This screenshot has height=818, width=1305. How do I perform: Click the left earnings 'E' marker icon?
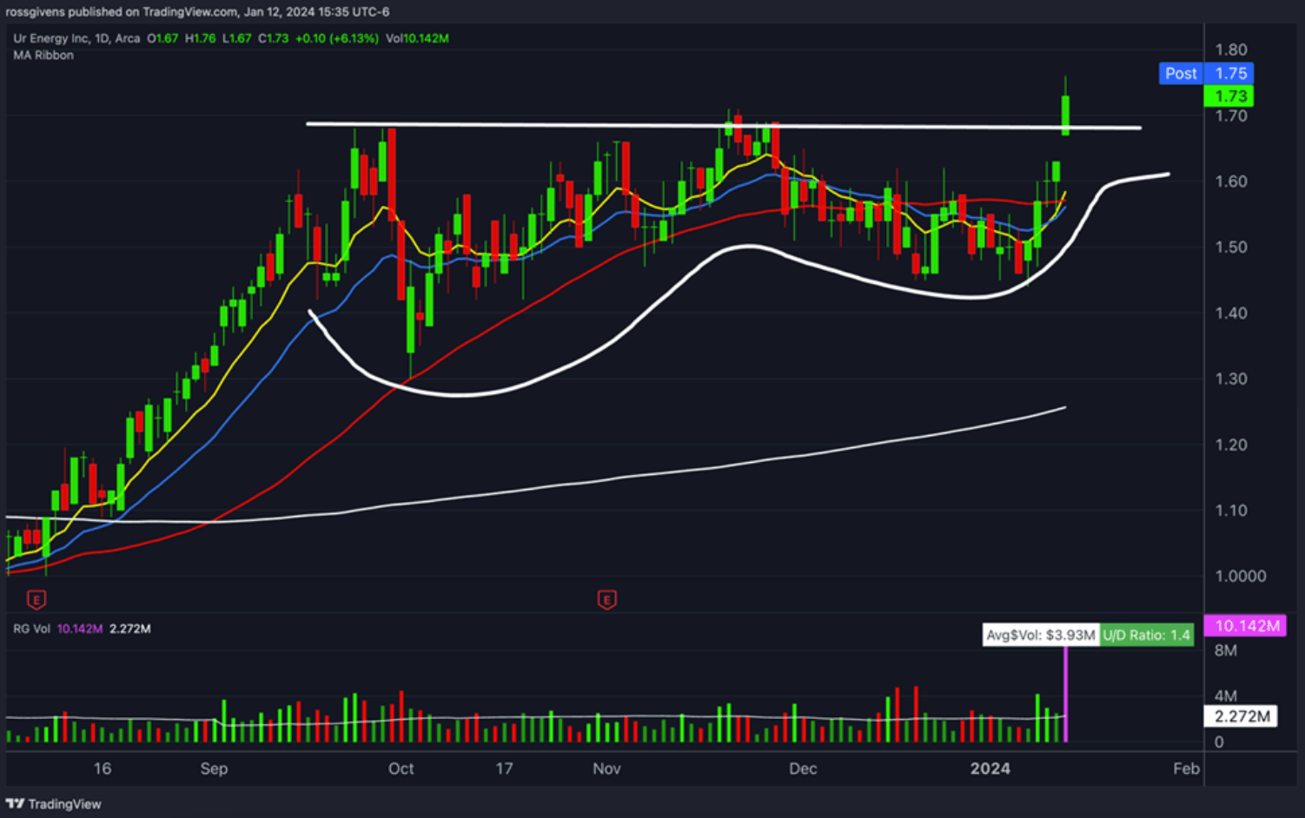point(36,599)
